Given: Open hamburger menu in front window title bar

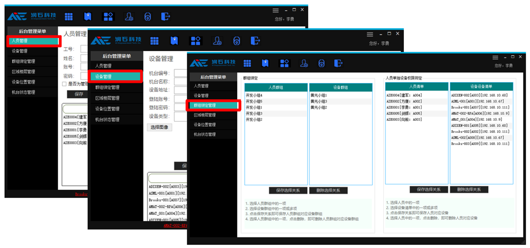Looking at the screenshot, I should [x=495, y=57].
